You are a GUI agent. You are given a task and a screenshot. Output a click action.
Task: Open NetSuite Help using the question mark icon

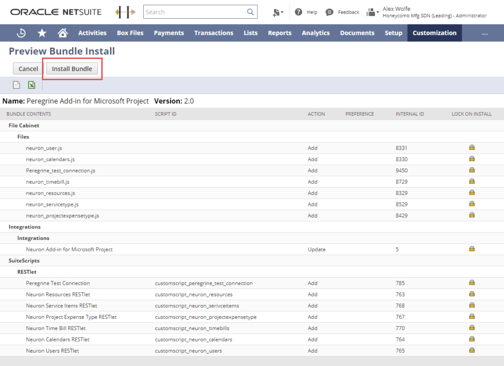[x=299, y=12]
